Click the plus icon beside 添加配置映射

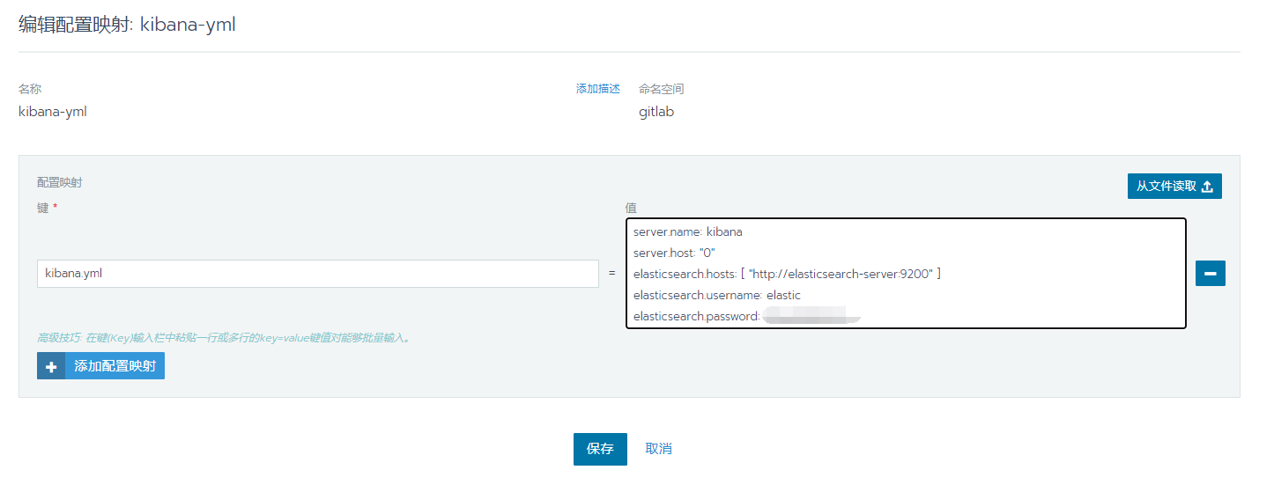(x=51, y=366)
